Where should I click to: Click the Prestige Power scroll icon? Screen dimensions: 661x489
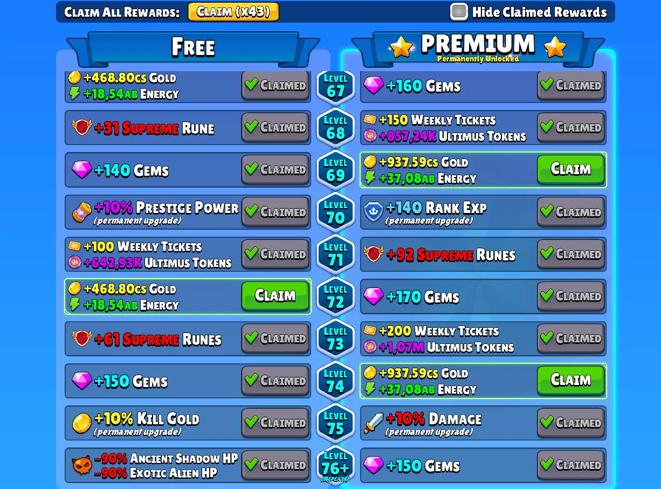click(81, 212)
